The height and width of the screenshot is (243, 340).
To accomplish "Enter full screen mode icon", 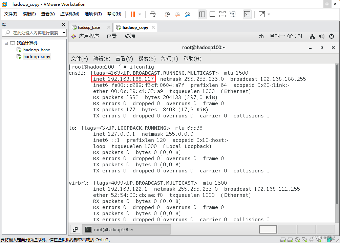I will tap(222, 14).
